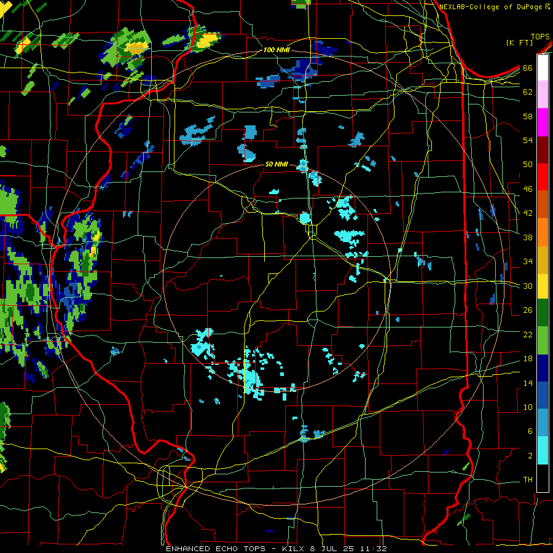553x553 pixels.
Task: Click the '[K FT]' units label
Action: click(519, 42)
